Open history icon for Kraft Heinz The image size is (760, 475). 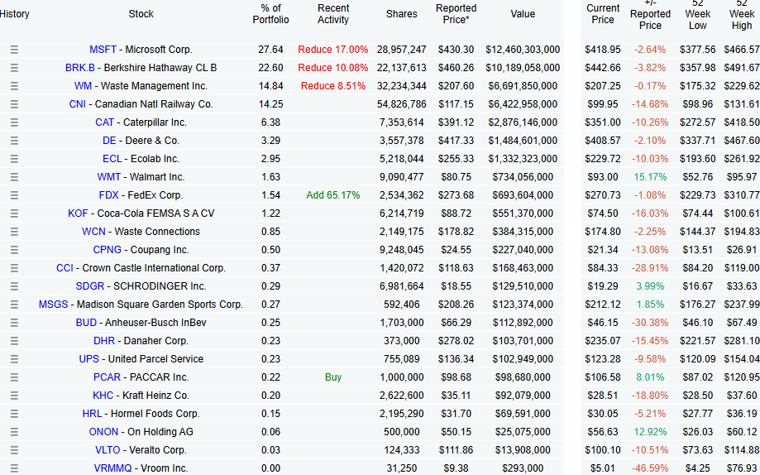[14, 396]
